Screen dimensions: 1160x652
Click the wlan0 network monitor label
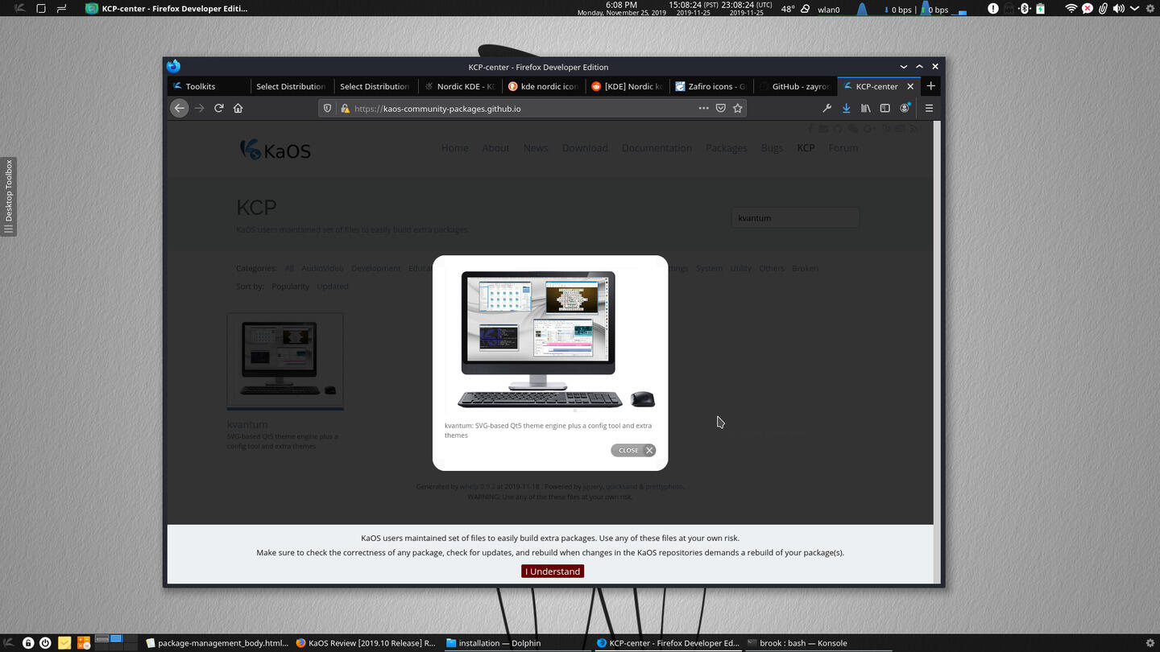click(829, 10)
